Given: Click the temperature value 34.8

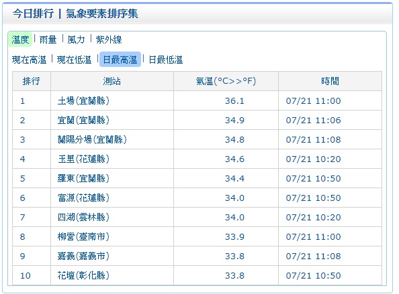Looking at the screenshot, I should click(234, 140).
